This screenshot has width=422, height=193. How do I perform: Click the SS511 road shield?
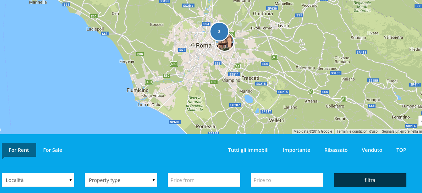click(234, 74)
